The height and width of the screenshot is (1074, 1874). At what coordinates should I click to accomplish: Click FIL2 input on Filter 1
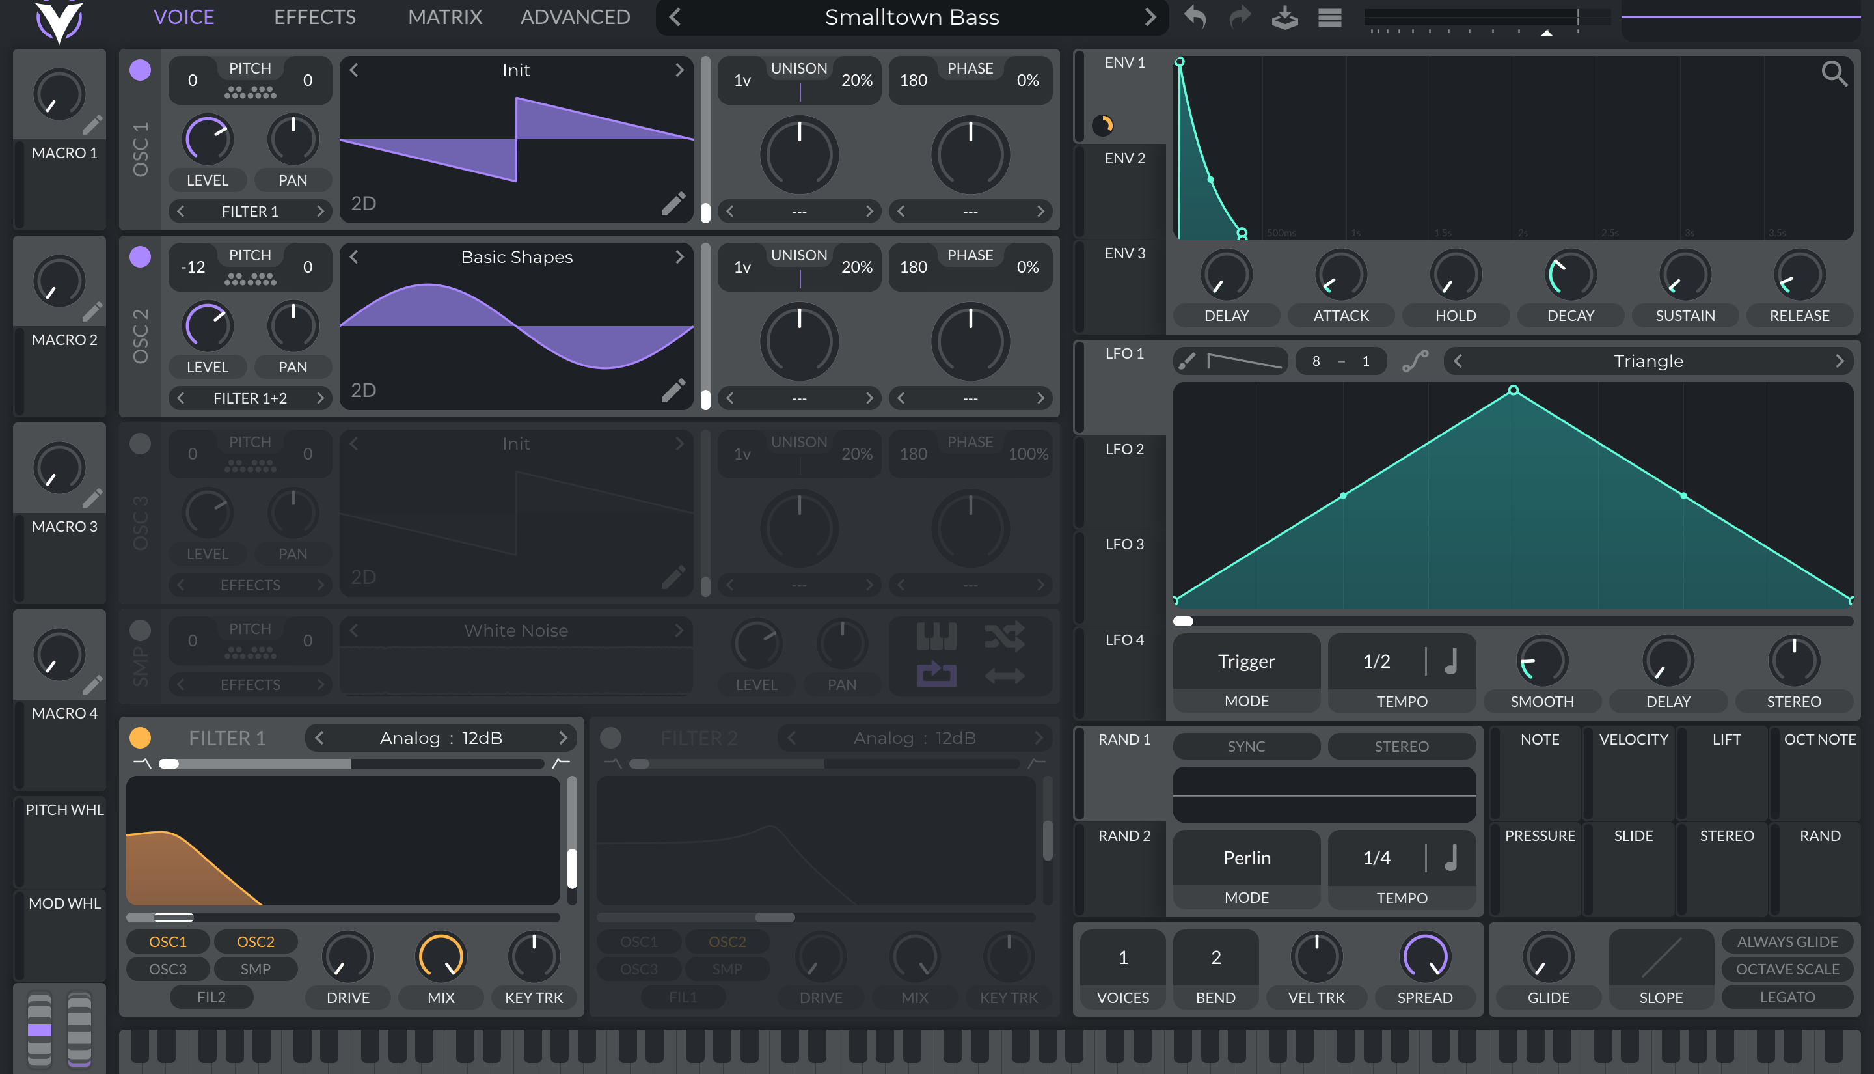211,997
